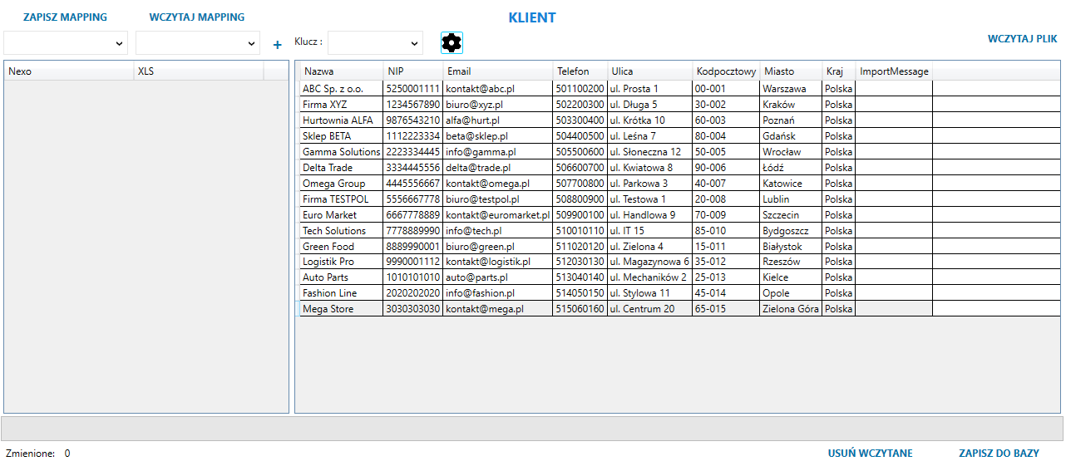Image resolution: width=1066 pixels, height=466 pixels.
Task: Click WCZYTAJ MAPPING button
Action: click(197, 17)
